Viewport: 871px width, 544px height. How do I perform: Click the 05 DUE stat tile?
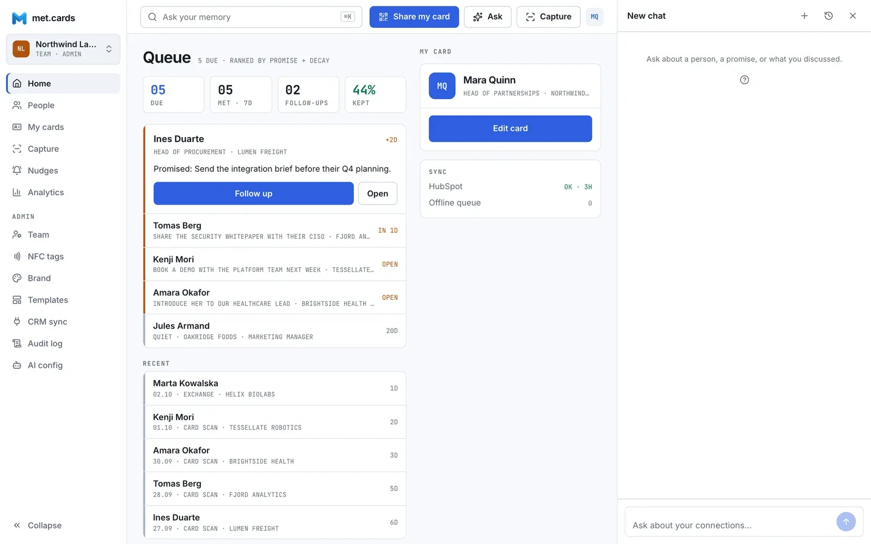coord(174,95)
